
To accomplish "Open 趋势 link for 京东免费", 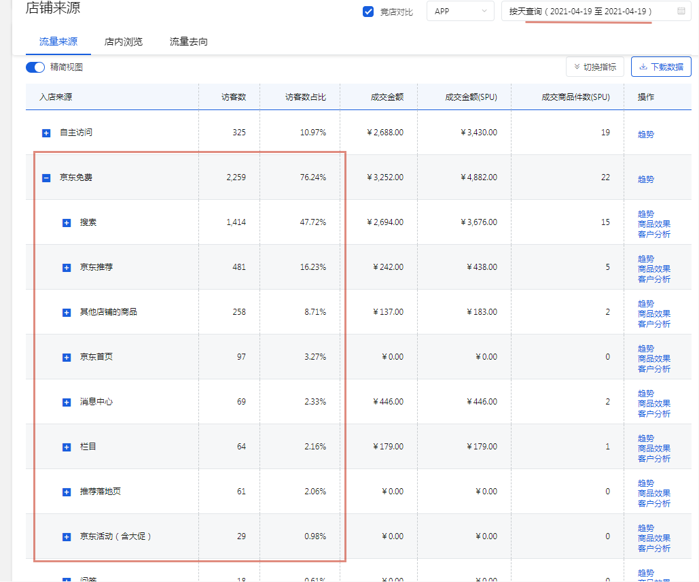I will pos(646,179).
